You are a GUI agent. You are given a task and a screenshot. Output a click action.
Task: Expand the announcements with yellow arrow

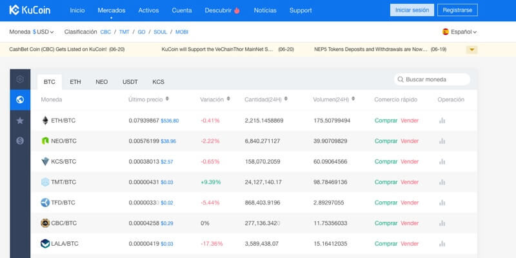[x=471, y=50]
